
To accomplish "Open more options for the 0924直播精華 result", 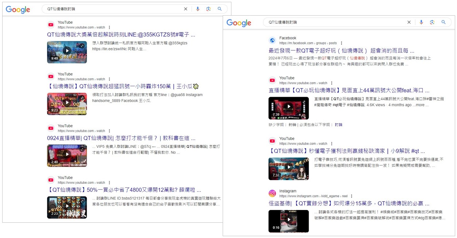I will [x=109, y=131].
